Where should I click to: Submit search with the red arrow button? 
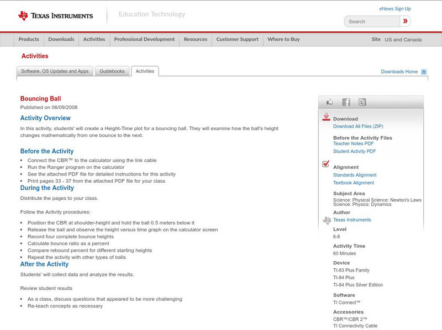406,21
